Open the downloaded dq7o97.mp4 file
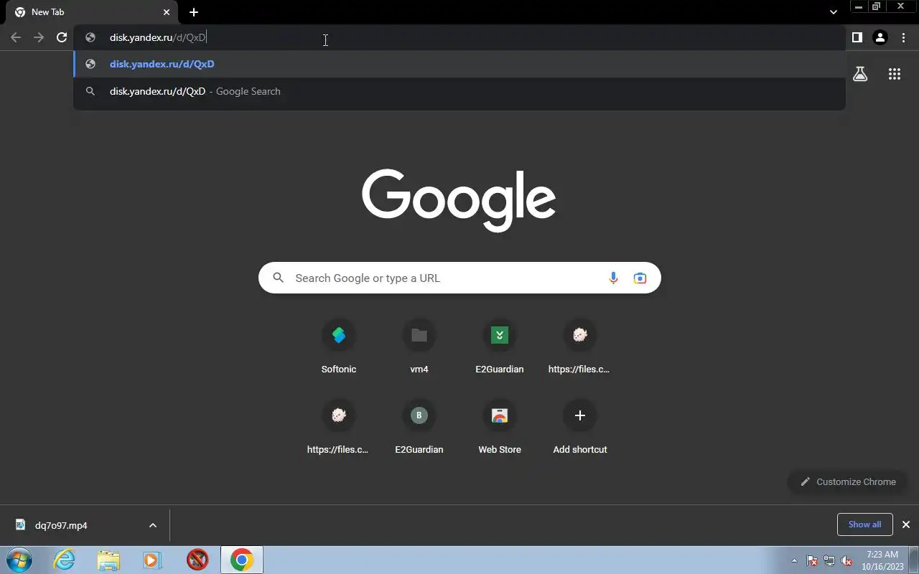The height and width of the screenshot is (574, 919). coord(61,525)
